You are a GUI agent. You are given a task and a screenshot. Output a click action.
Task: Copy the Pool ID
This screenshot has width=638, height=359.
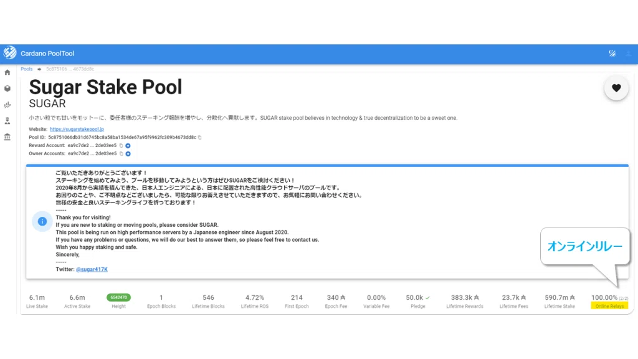pyautogui.click(x=200, y=138)
